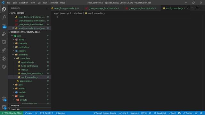Close scroll_controller.js in Open Editors
This screenshot has height=115, width=205.
tap(13, 28)
